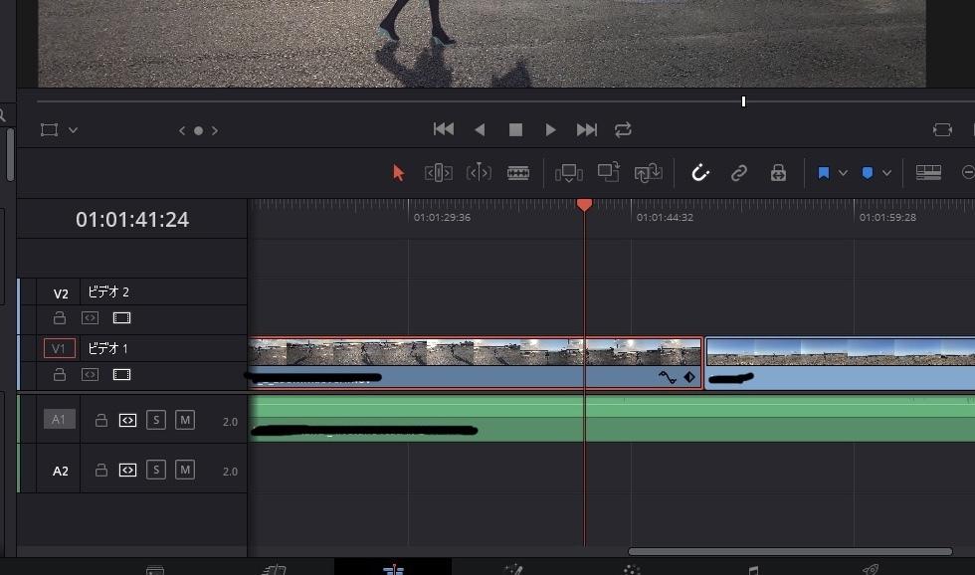The width and height of the screenshot is (975, 575).
Task: Go to the previous keyframe arrow
Action: click(181, 130)
